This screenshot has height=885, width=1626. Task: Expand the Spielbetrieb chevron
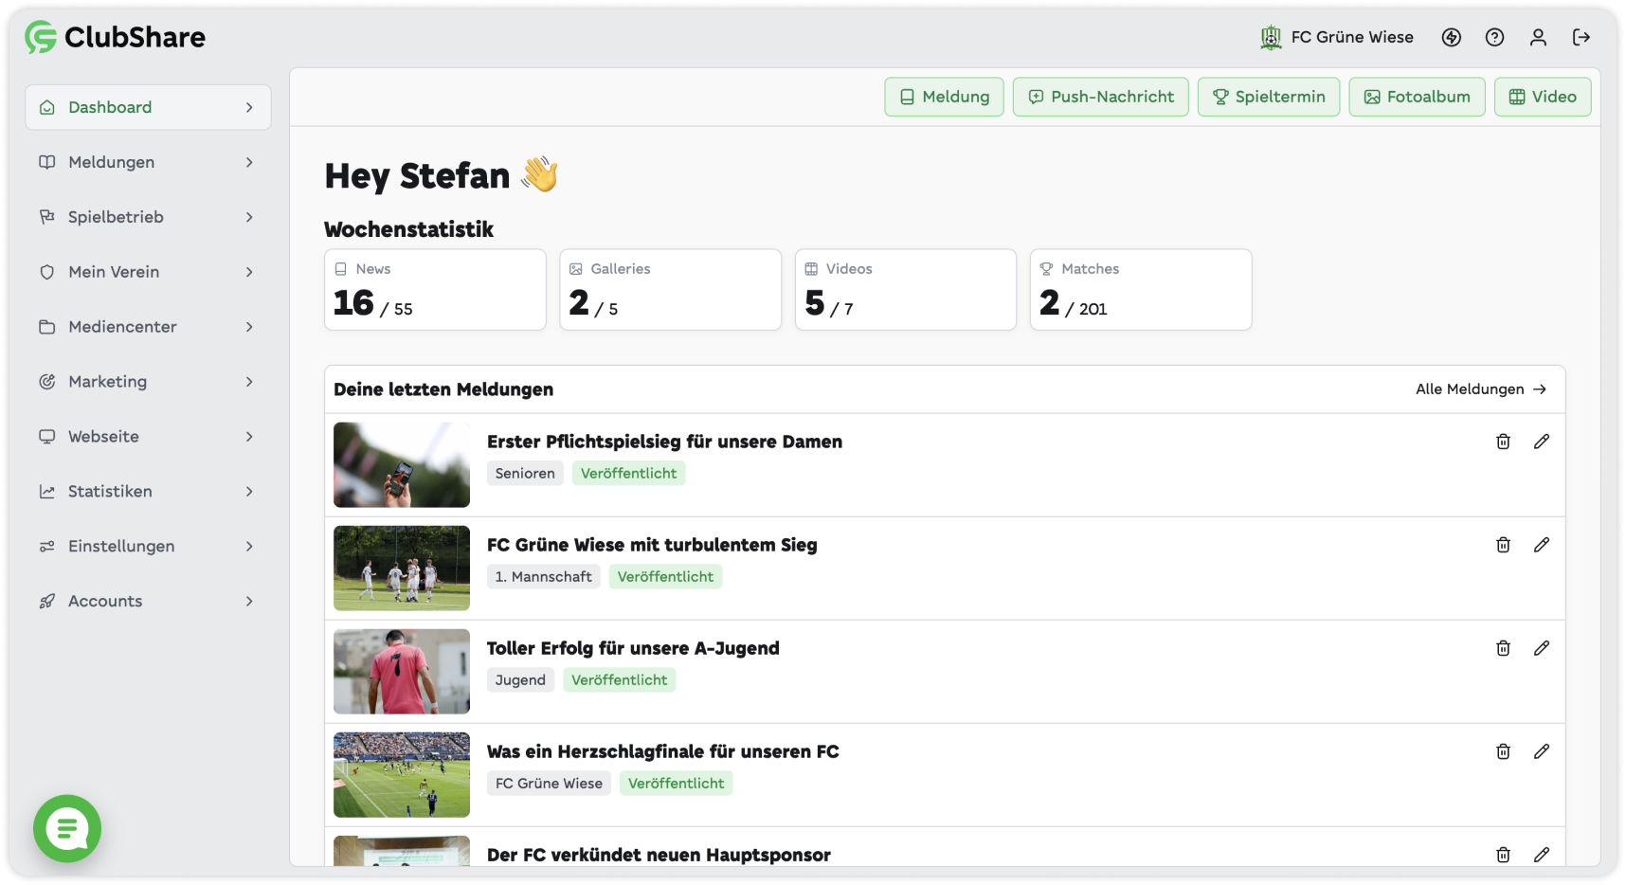pyautogui.click(x=249, y=217)
